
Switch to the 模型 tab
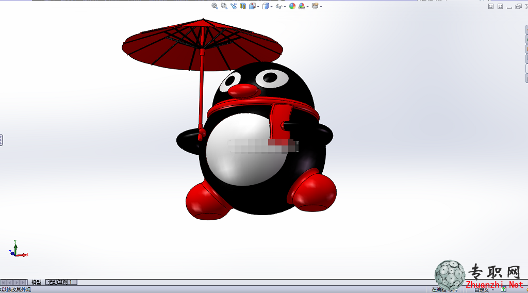click(x=37, y=282)
